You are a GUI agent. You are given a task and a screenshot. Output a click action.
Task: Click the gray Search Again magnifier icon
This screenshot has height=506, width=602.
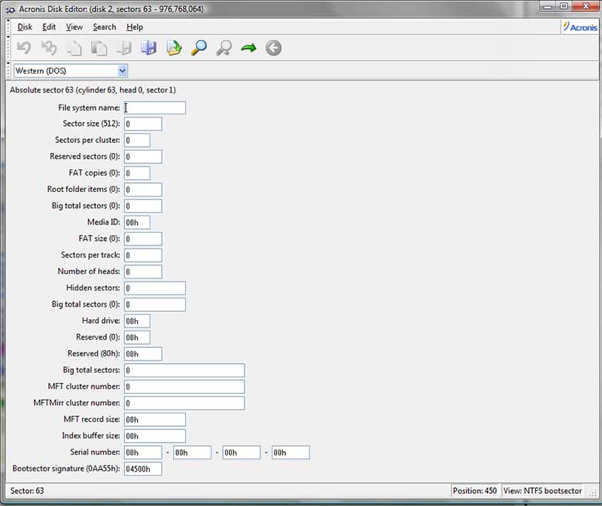[223, 48]
